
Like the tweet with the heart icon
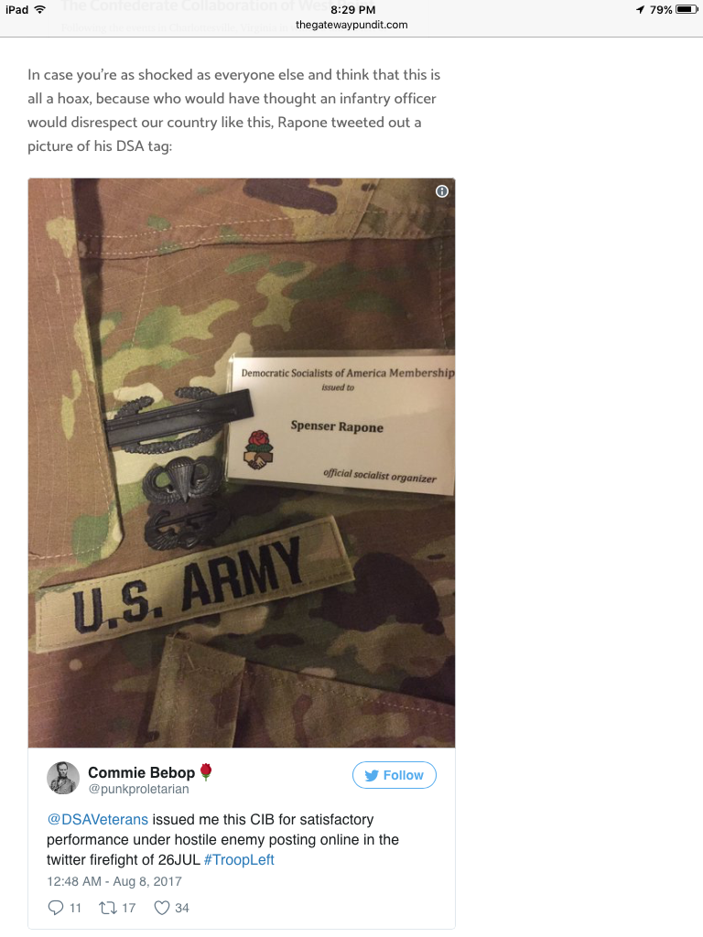[x=162, y=908]
